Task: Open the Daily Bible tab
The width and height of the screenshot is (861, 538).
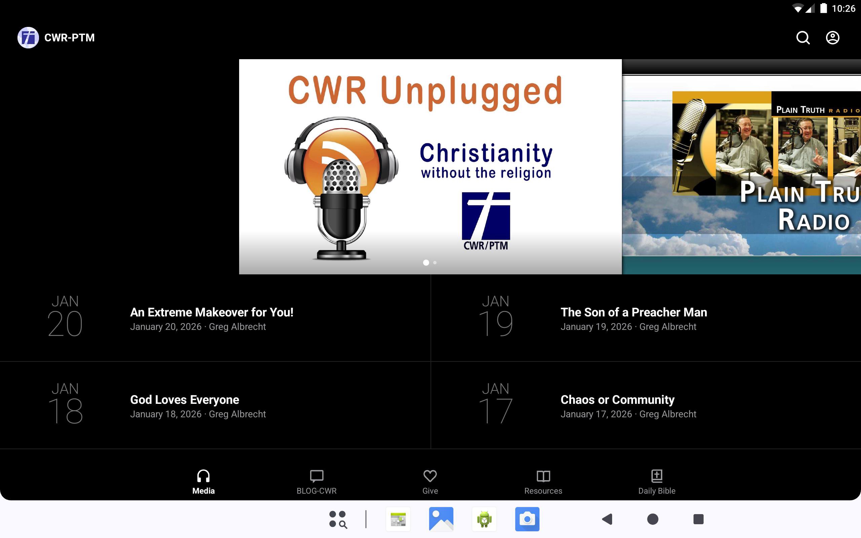Action: 657,482
